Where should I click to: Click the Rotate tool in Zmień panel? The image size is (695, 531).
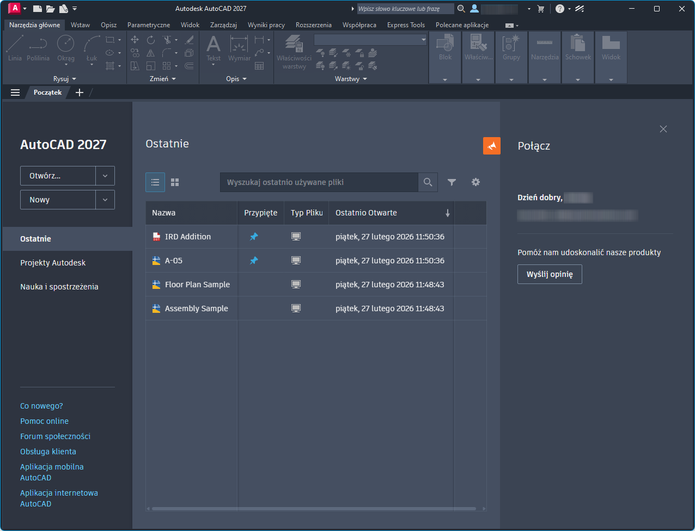151,40
